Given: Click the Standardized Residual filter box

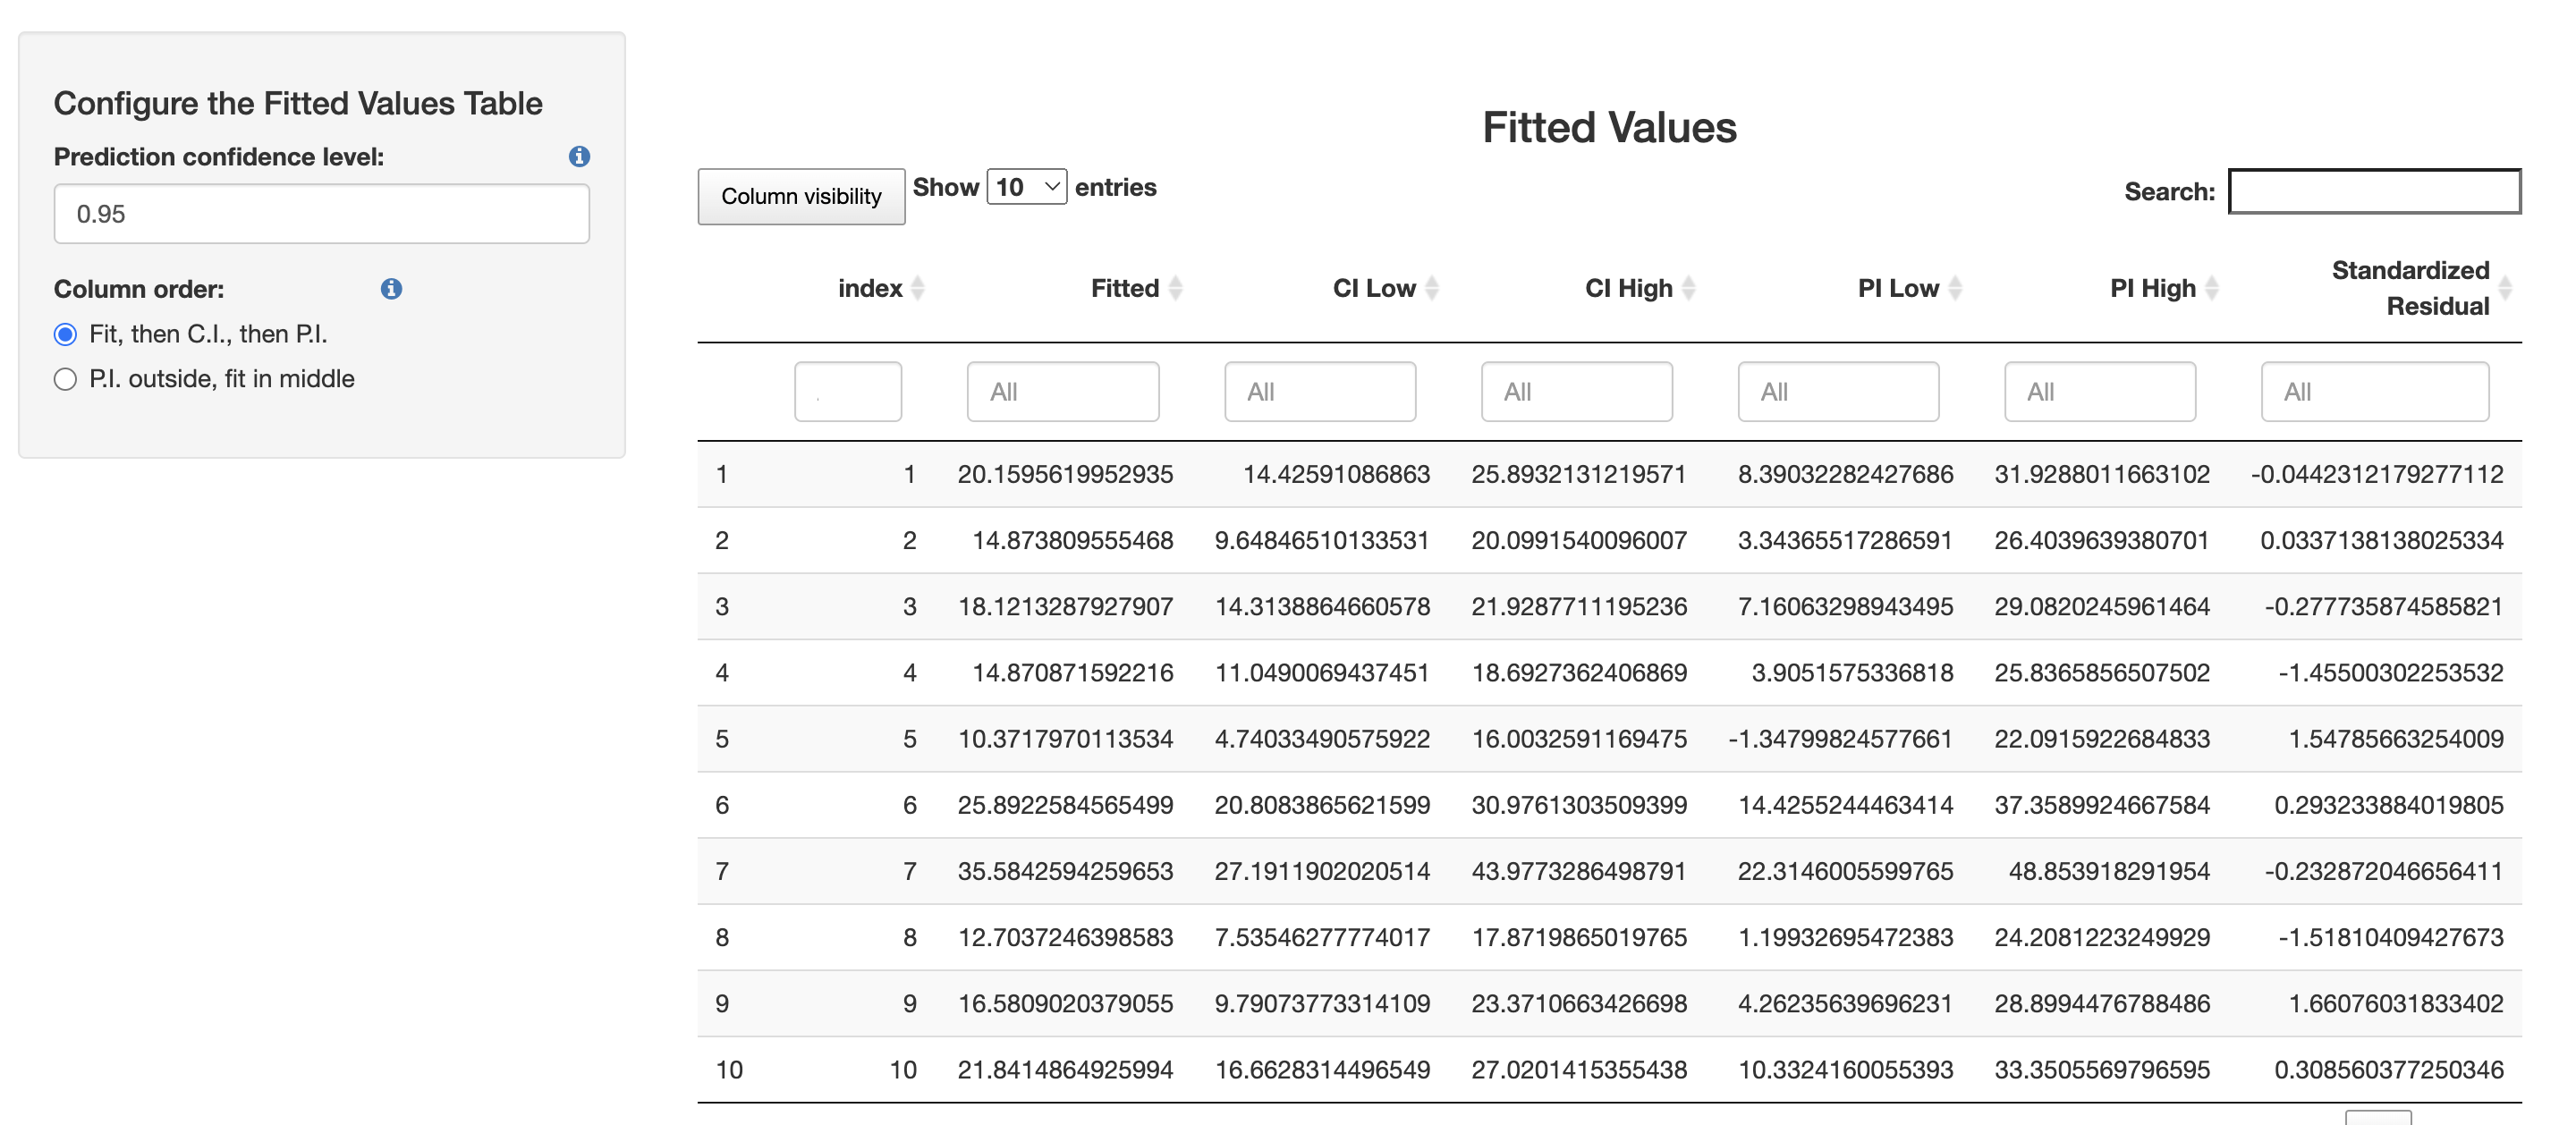Looking at the screenshot, I should [2374, 392].
